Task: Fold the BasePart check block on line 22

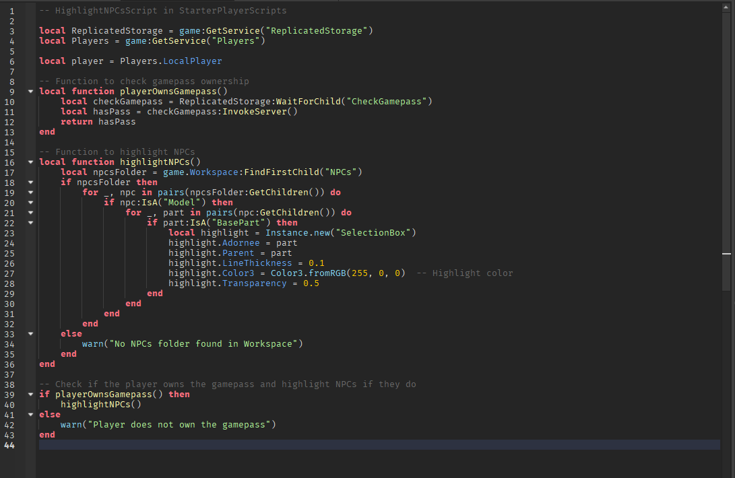Action: [x=30, y=222]
